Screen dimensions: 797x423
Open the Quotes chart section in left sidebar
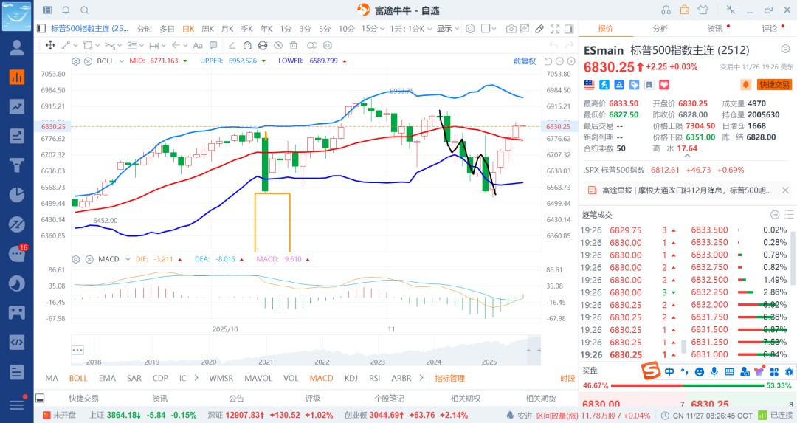click(16, 77)
